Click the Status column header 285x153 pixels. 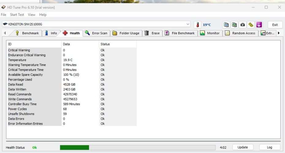coord(118,44)
